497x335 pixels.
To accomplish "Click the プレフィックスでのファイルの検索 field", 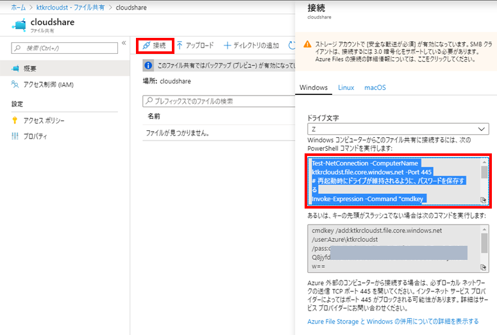I will click(x=219, y=101).
